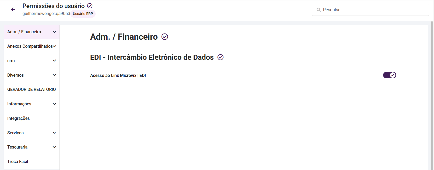This screenshot has width=434, height=170.
Task: Expand the Adm. / Financeiro chevron
Action: (x=54, y=32)
